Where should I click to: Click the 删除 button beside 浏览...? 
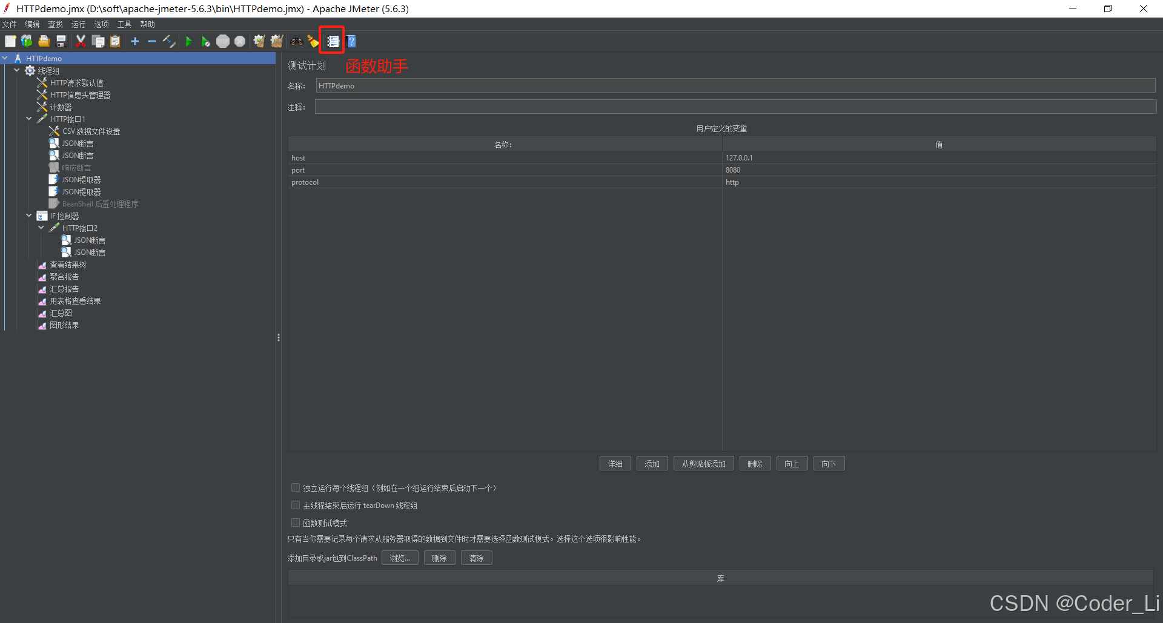pyautogui.click(x=440, y=558)
